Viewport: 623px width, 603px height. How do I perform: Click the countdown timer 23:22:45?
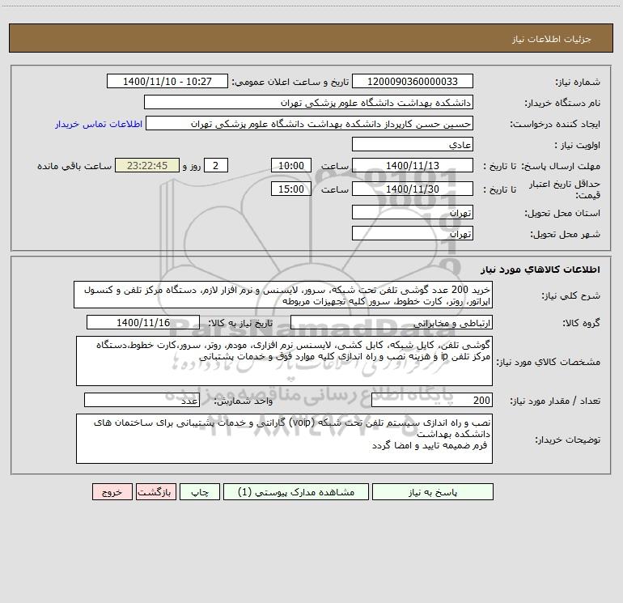pos(147,165)
